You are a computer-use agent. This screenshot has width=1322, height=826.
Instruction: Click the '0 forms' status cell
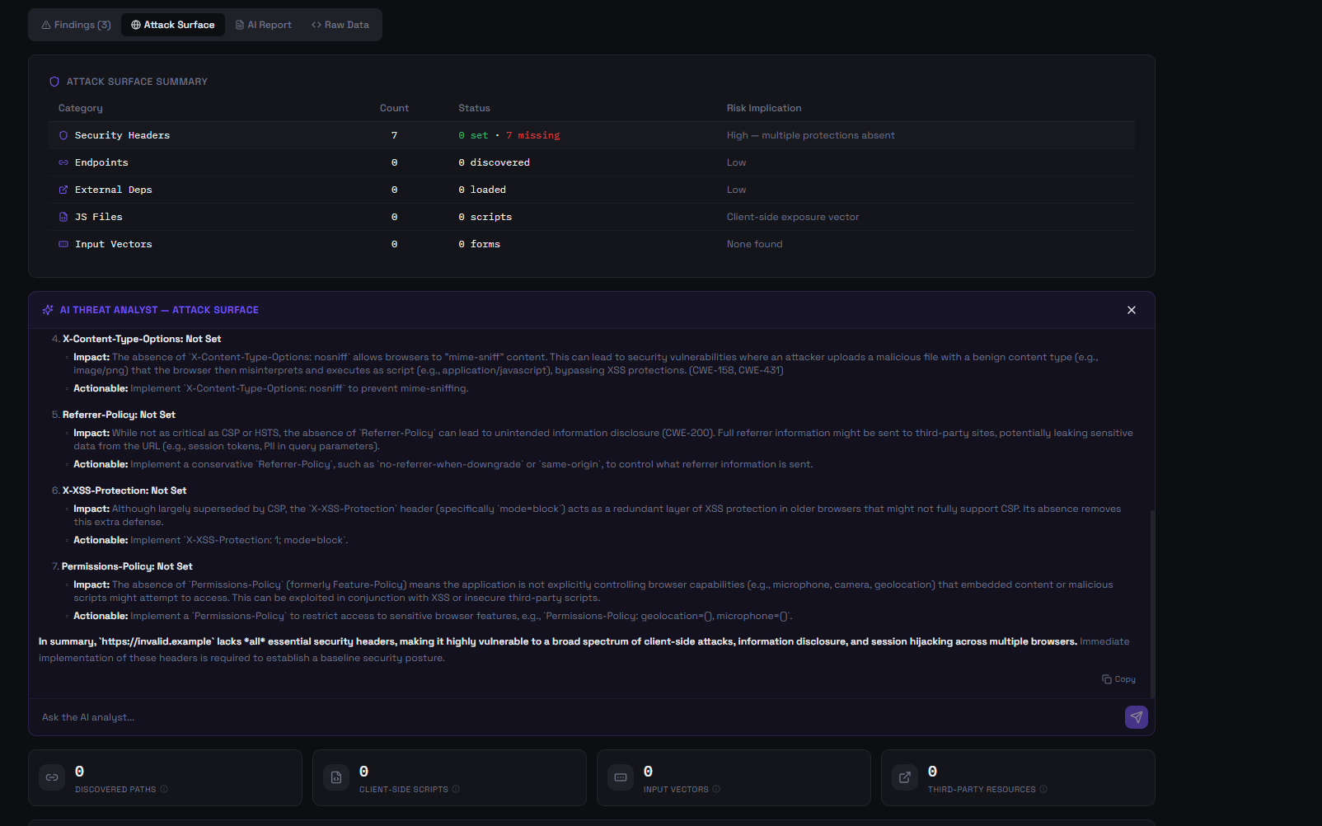tap(480, 244)
